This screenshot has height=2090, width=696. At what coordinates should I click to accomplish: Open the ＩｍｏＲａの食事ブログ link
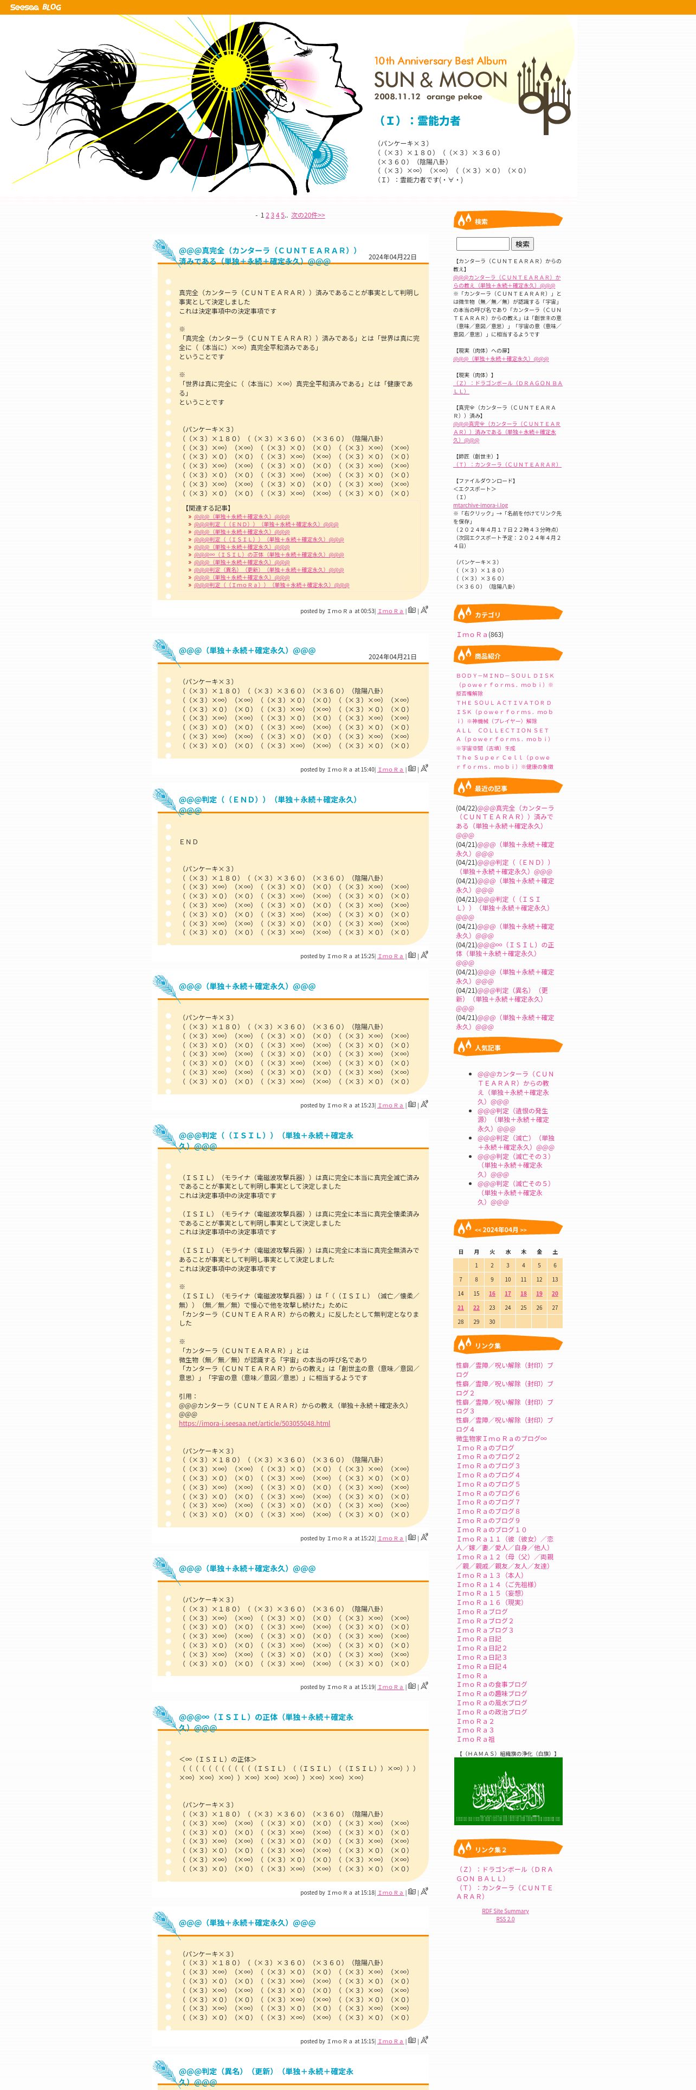[492, 1684]
